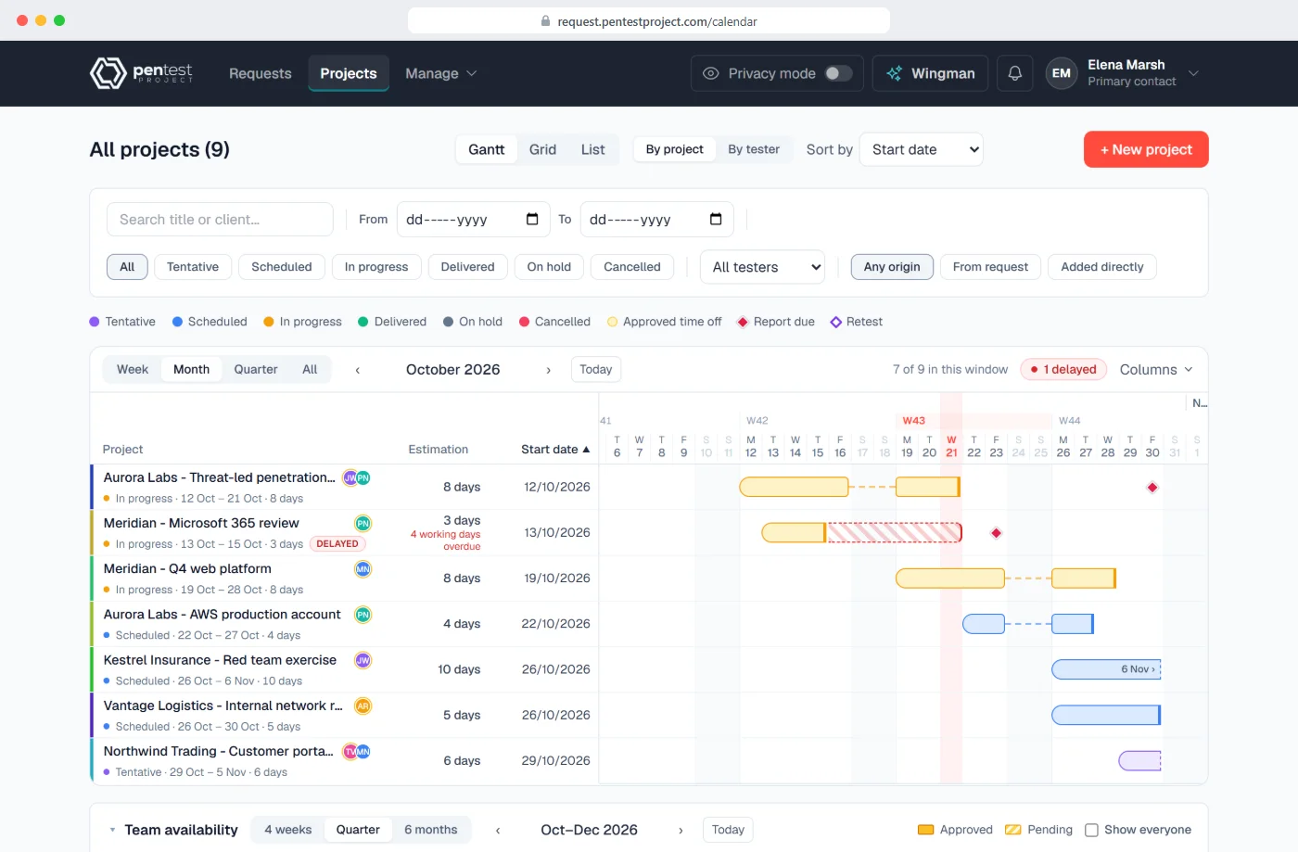This screenshot has width=1298, height=852.
Task: Switch timeline to Quarter range
Action: [256, 369]
